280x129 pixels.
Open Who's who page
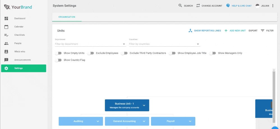(24, 52)
